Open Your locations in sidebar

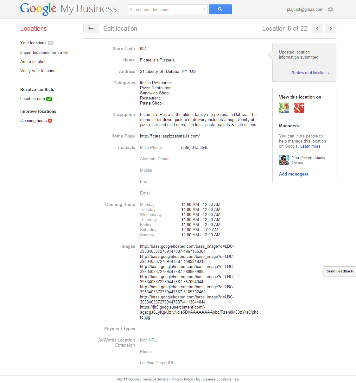(x=33, y=43)
